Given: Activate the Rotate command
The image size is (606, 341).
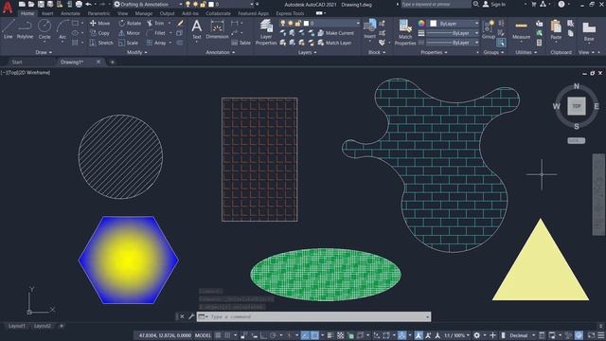Looking at the screenshot, I should pyautogui.click(x=130, y=23).
